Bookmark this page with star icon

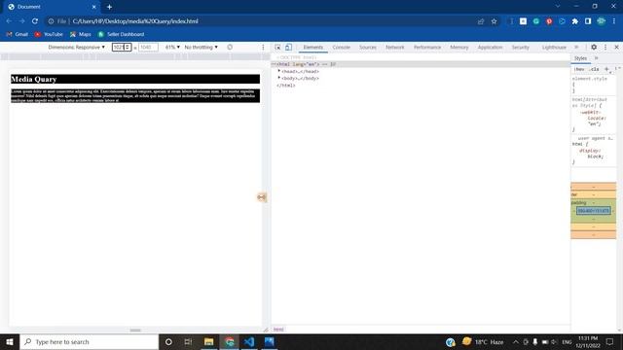coord(494,21)
